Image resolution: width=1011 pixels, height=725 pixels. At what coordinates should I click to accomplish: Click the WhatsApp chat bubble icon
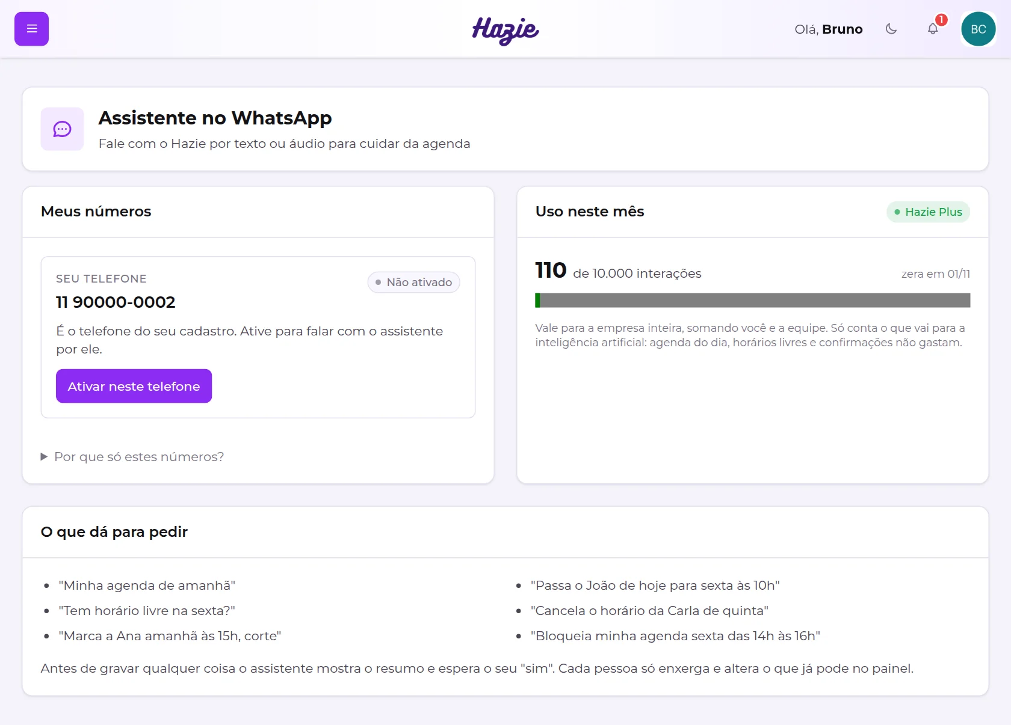click(x=62, y=129)
